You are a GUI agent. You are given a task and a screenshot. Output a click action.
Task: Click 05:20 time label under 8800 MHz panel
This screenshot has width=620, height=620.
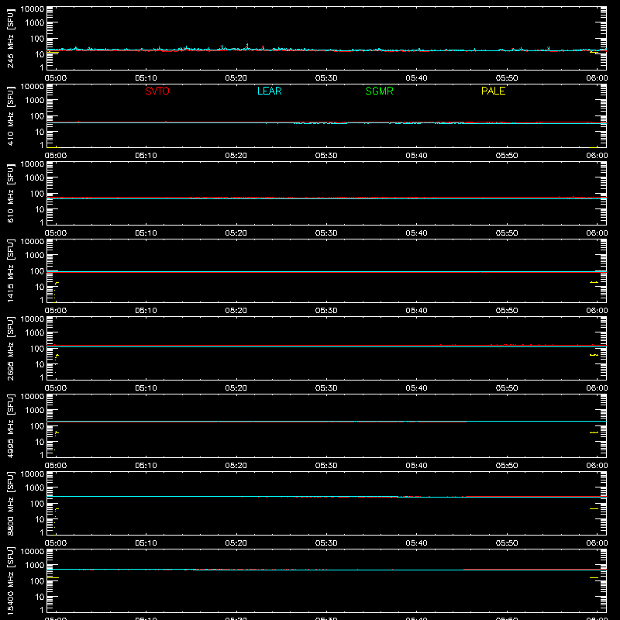(236, 543)
